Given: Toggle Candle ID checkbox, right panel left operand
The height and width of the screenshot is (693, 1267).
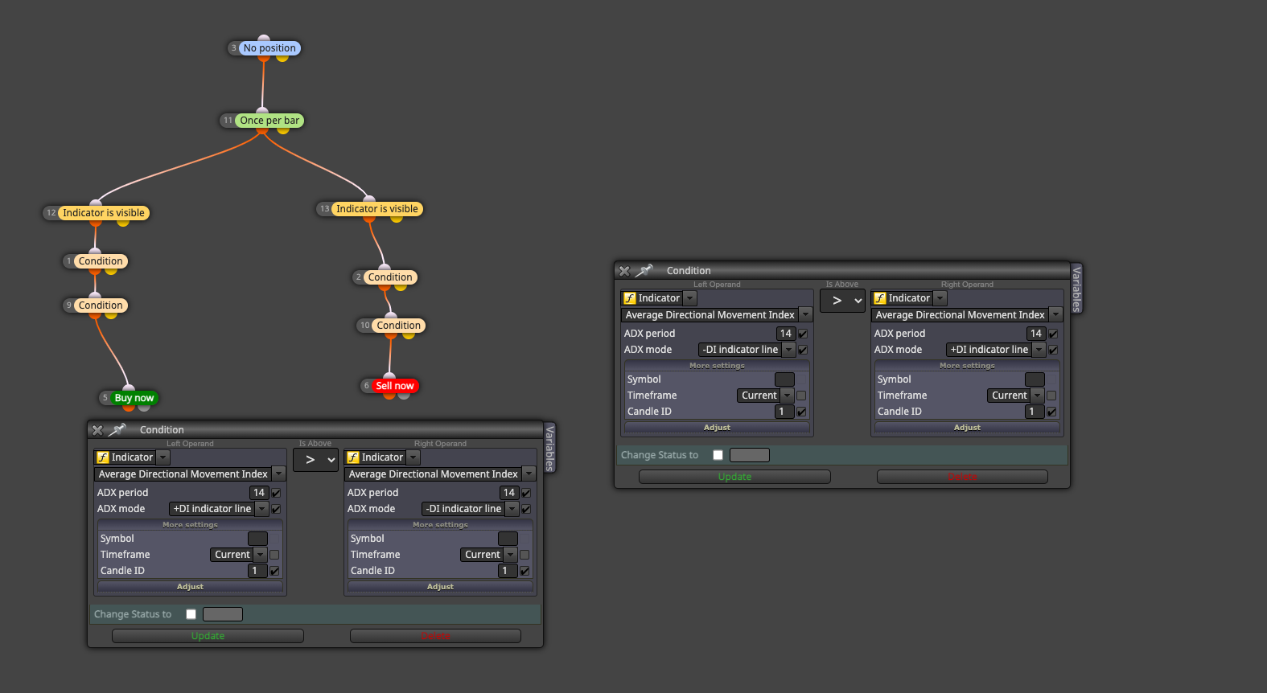Looking at the screenshot, I should (801, 412).
